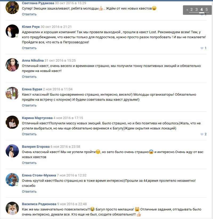The width and height of the screenshot is (213, 219).
Task: Open Елена Бурая's profile name link
Action: pos(32,89)
